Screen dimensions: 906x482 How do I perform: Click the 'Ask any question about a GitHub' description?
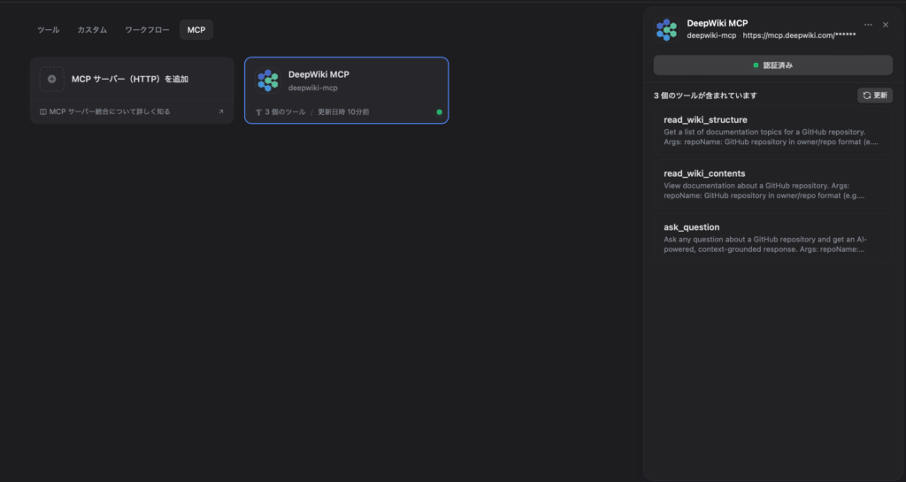coord(765,244)
